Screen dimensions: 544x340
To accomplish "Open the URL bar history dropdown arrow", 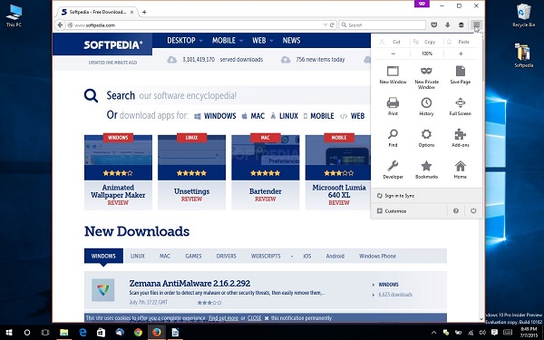I will click(325, 25).
